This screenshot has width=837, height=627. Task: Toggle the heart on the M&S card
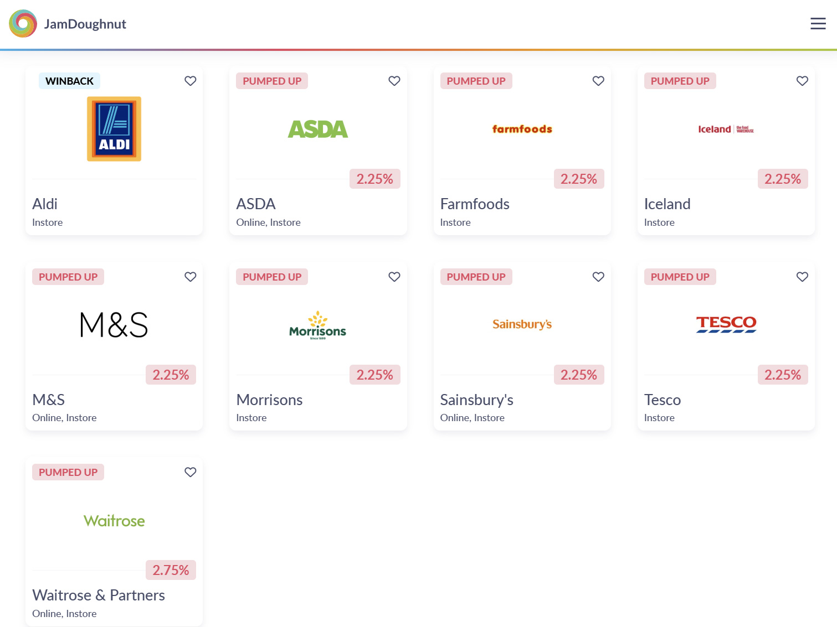(x=190, y=277)
